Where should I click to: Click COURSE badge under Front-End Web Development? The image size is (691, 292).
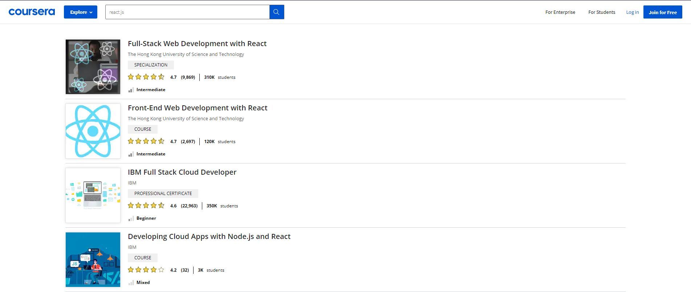pos(143,129)
